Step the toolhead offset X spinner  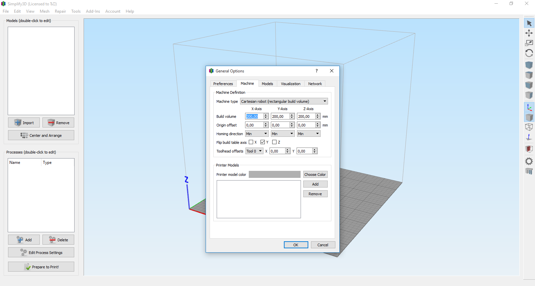pos(288,151)
